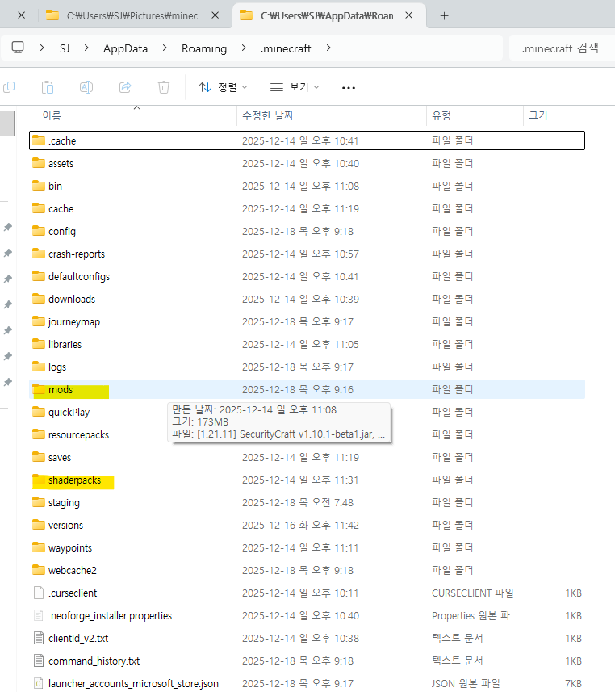The image size is (615, 692).
Task: Click the .minecraft 검색 search box
Action: (560, 48)
